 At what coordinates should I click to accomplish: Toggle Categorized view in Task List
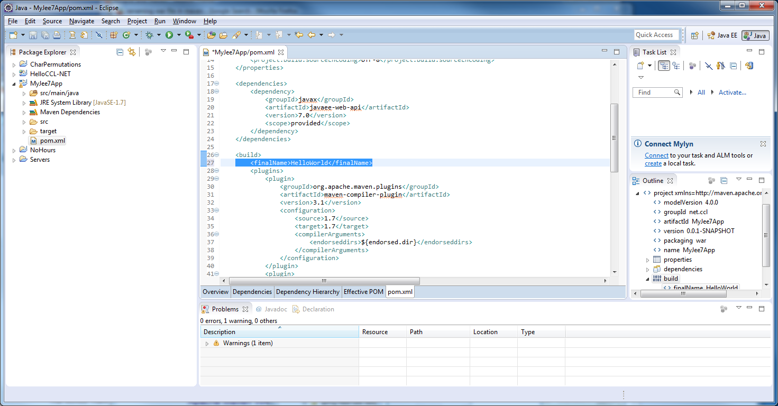pyautogui.click(x=664, y=66)
